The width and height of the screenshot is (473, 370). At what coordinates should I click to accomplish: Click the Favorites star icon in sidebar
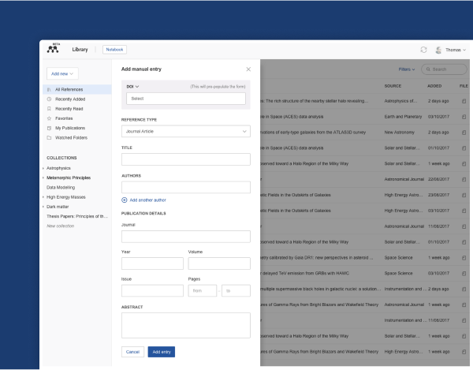click(49, 118)
